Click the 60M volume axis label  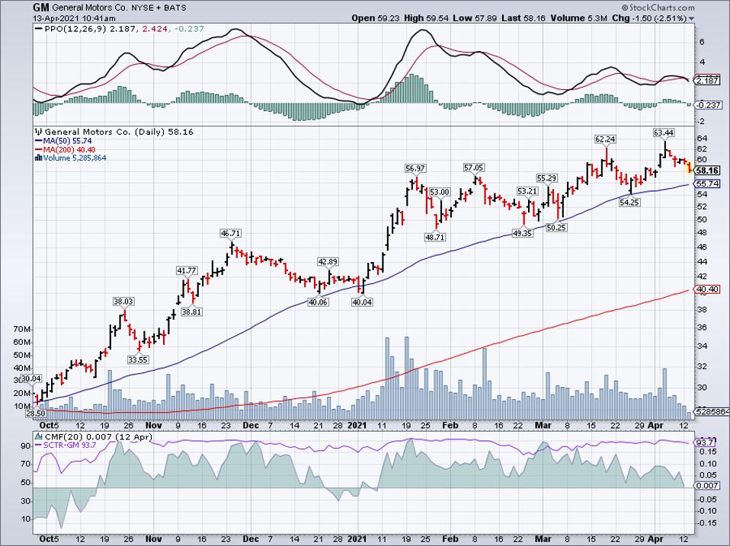coord(22,342)
